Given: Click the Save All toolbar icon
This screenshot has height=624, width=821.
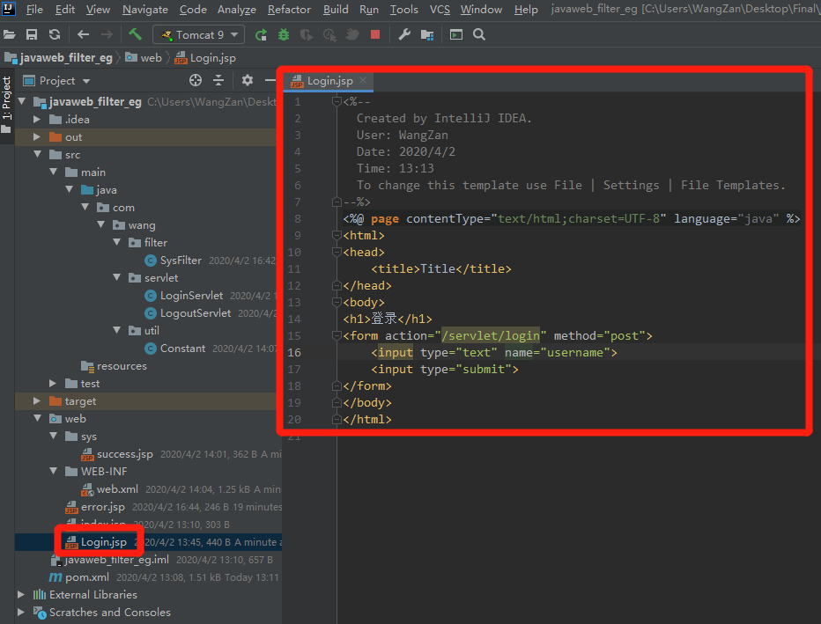Looking at the screenshot, I should (32, 35).
